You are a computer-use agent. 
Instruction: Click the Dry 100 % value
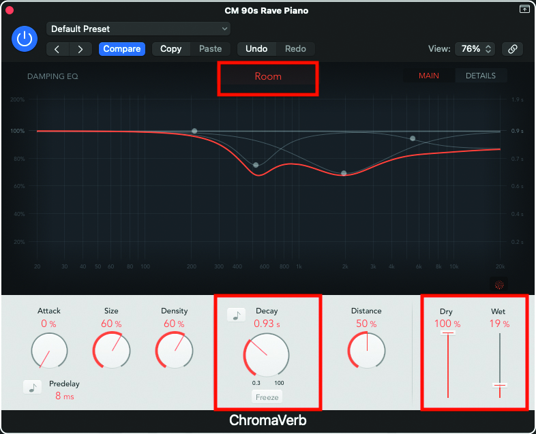447,324
